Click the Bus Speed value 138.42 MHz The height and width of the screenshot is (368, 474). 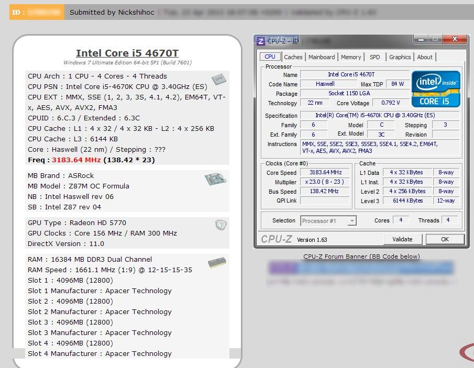pos(325,191)
